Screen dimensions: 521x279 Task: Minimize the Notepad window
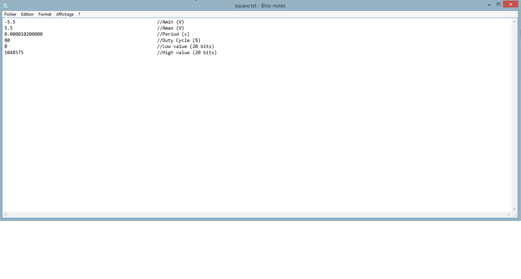click(x=489, y=5)
